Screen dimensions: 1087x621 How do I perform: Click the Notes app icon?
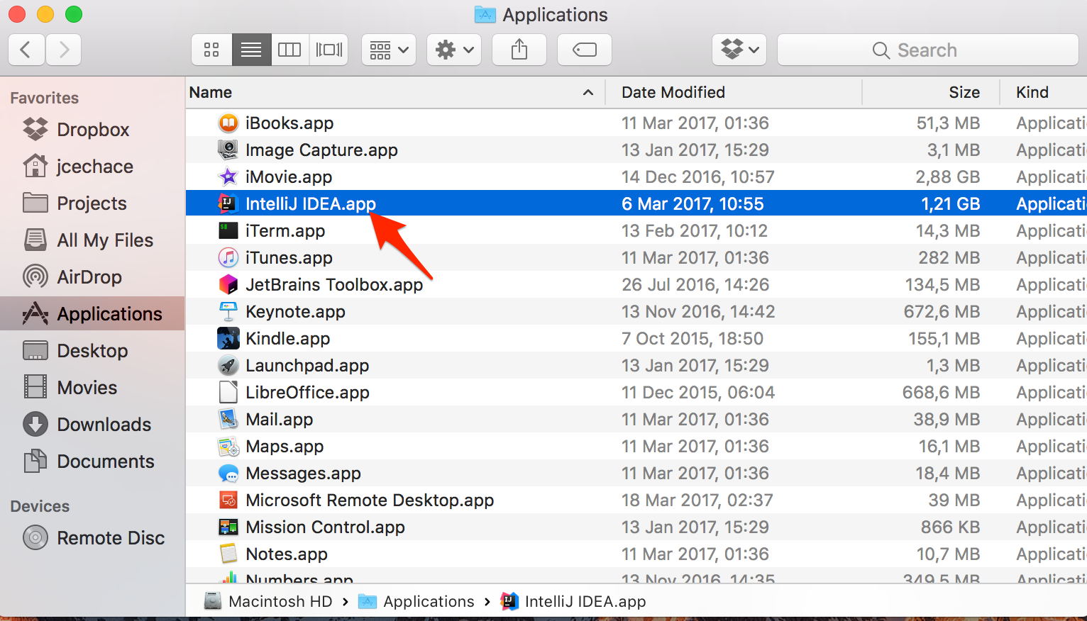click(x=228, y=554)
